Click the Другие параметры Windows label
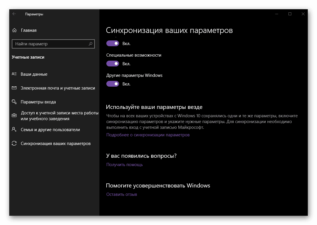Image resolution: width=317 pixels, height=225 pixels. click(x=135, y=75)
